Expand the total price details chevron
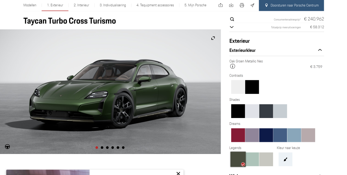347x175 pixels. coord(232,27)
